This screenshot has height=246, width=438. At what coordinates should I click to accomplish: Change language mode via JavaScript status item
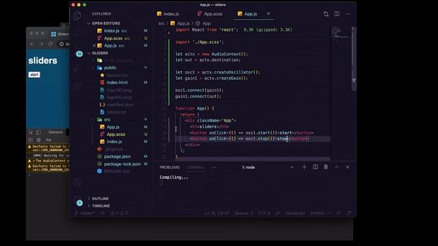tap(295, 213)
